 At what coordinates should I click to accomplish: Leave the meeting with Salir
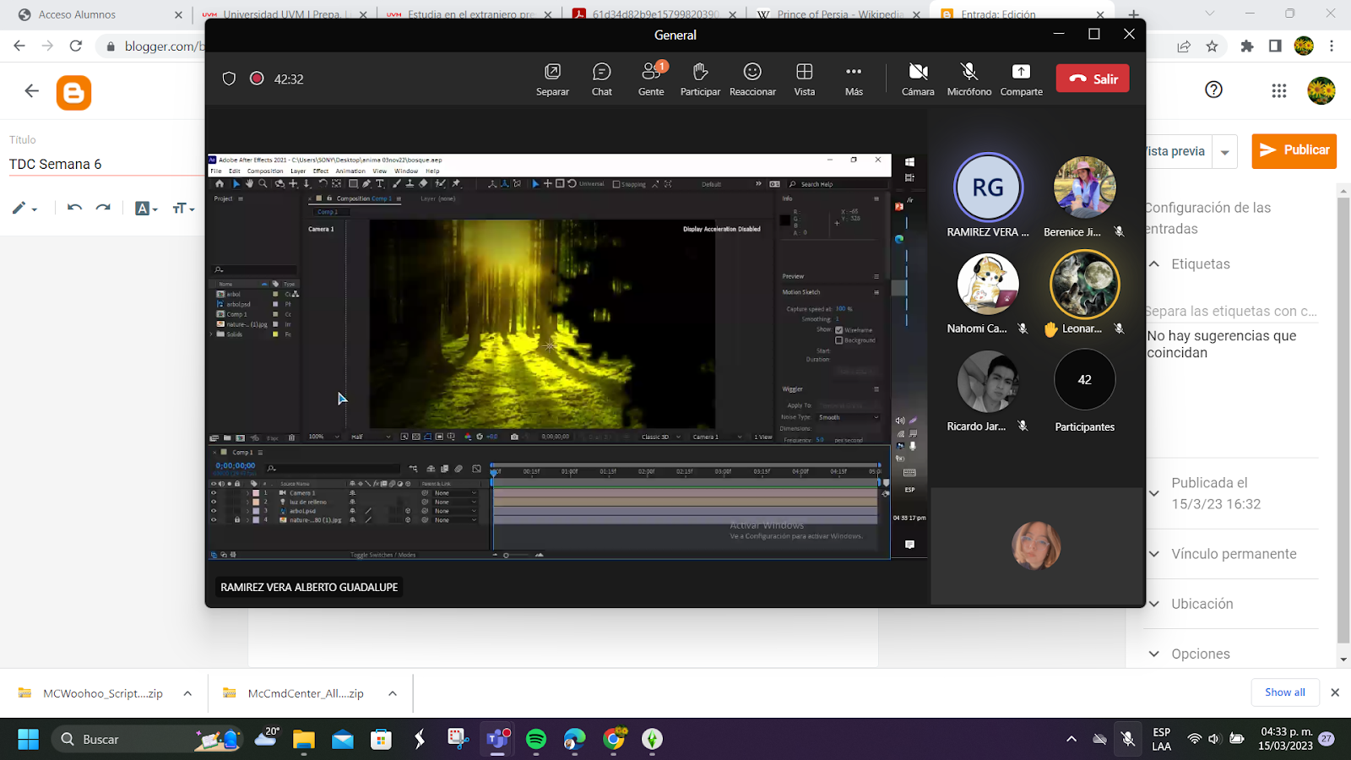(1093, 79)
